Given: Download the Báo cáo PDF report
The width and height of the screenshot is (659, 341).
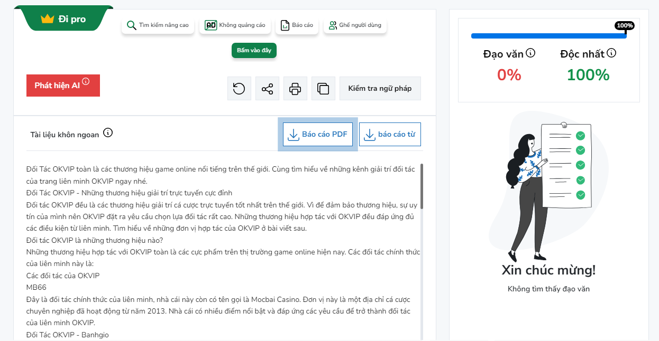Looking at the screenshot, I should 318,134.
